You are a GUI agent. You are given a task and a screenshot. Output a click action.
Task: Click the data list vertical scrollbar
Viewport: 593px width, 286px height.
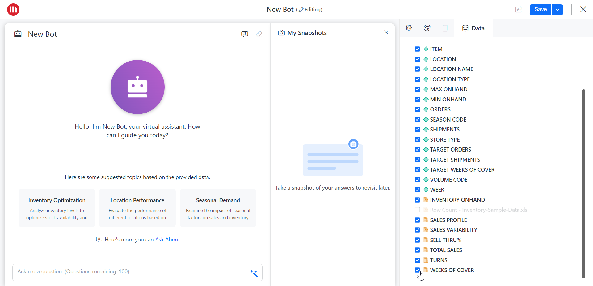(x=583, y=184)
